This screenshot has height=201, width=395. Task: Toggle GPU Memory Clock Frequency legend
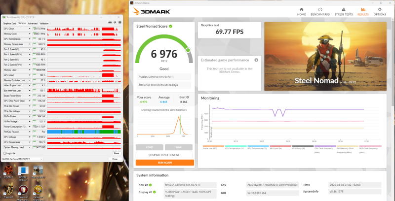pyautogui.click(x=348, y=149)
